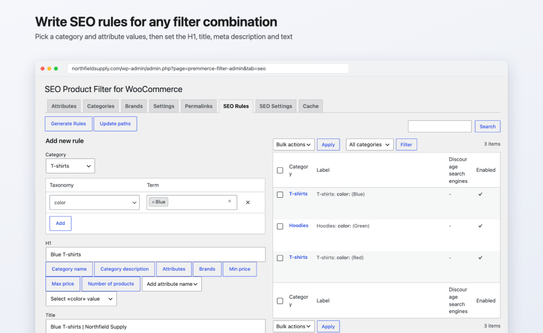Open the bottom Bulk actions dropdown
This screenshot has height=333, width=543.
294,326
